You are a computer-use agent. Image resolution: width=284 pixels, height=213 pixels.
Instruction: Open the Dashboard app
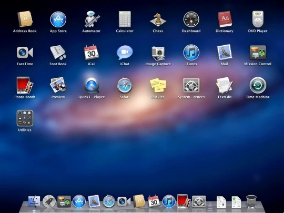(x=191, y=19)
